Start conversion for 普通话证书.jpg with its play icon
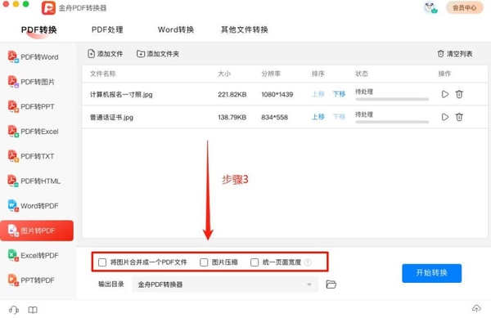The image size is (491, 318). pyautogui.click(x=444, y=117)
